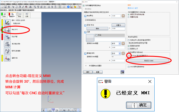The image size is (179, 112).
Task: Select 测量转台轴 radio button
Action: [x=129, y=17]
